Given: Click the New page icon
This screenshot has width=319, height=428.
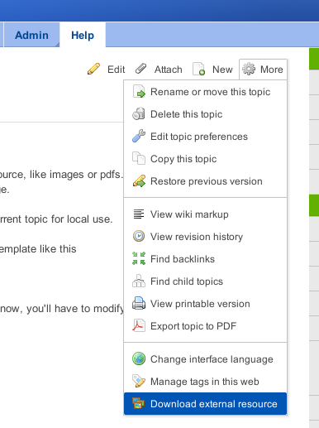Looking at the screenshot, I should (198, 69).
